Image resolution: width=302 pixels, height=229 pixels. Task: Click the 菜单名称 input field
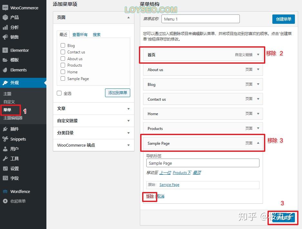[200, 19]
